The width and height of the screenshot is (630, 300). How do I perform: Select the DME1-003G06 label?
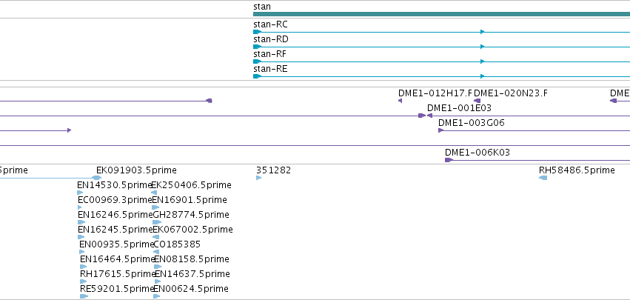pos(472,123)
